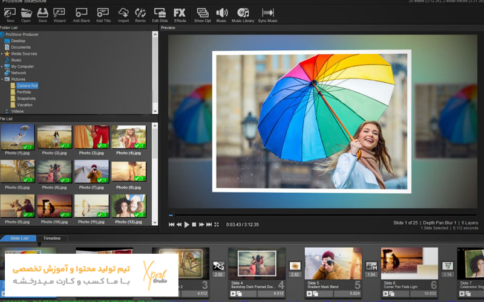Viewport: 484px width, 302px height.
Task: Skip to the end of the preview
Action: click(x=209, y=225)
